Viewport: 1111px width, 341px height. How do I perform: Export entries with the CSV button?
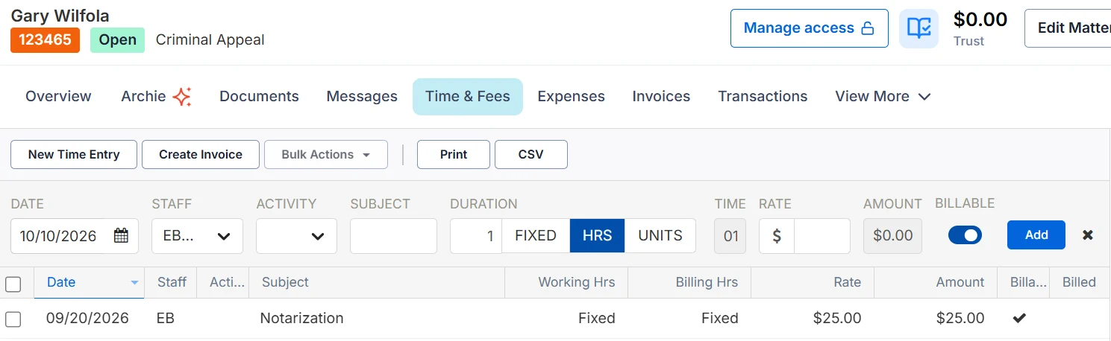pyautogui.click(x=531, y=154)
